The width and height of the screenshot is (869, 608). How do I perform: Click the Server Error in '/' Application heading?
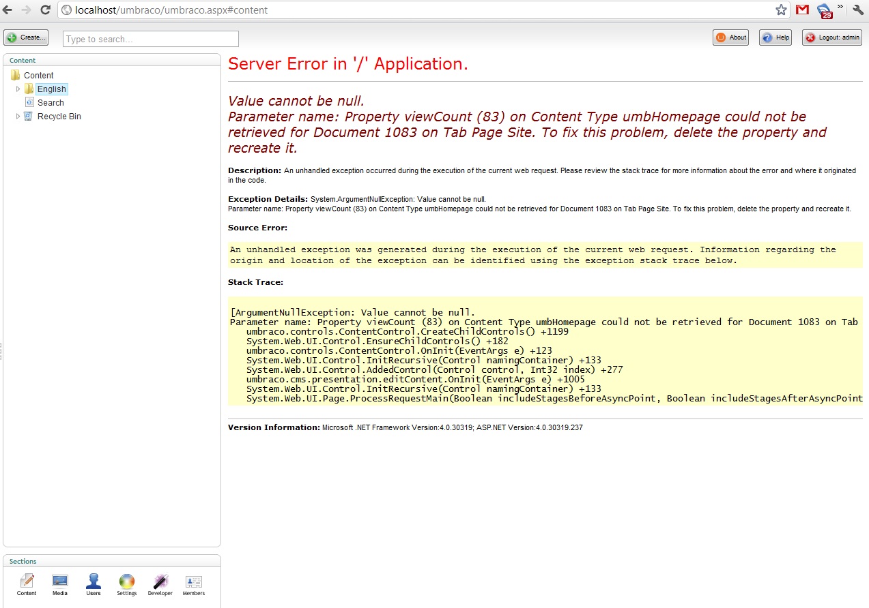[x=348, y=64]
